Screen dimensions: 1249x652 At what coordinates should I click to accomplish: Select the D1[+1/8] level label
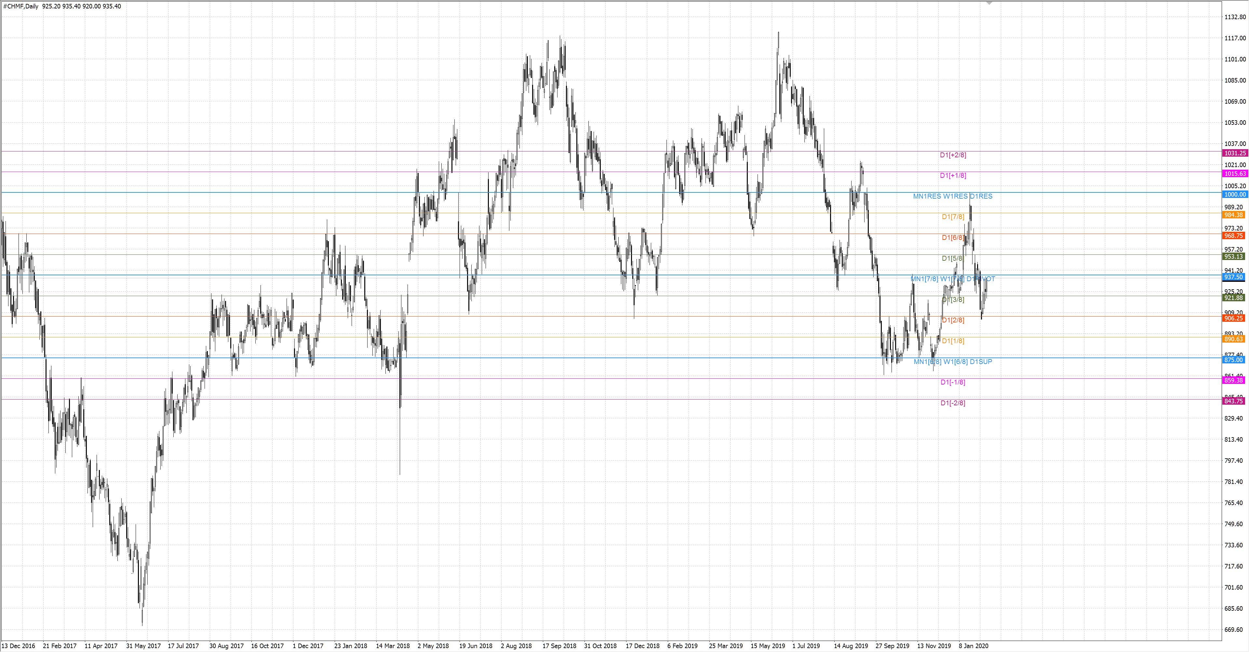[x=953, y=176]
